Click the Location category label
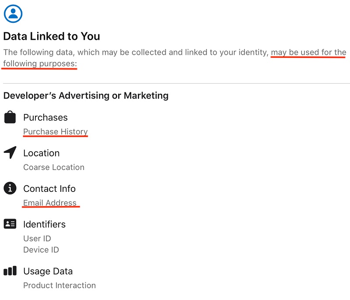 coord(42,153)
